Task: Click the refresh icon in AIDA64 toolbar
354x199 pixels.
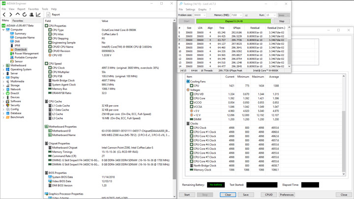Action: point(25,15)
